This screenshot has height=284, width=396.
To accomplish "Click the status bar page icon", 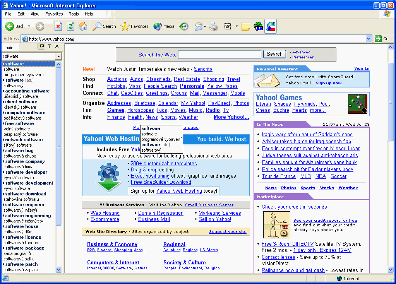I will pyautogui.click(x=5, y=279).
